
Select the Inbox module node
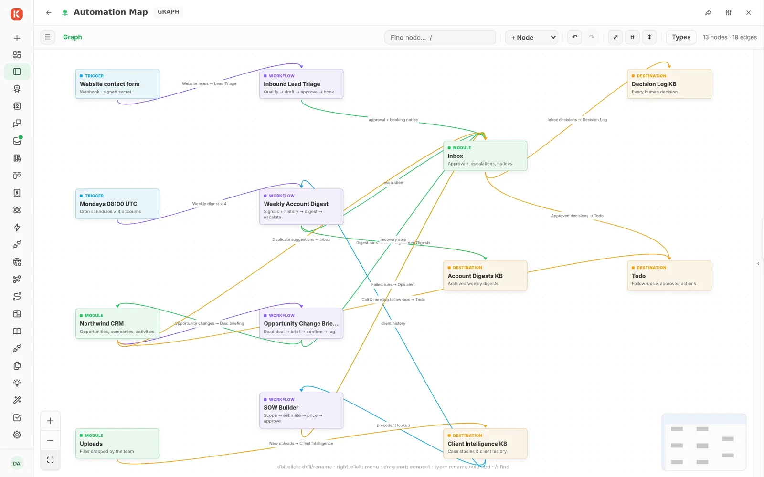click(x=485, y=156)
